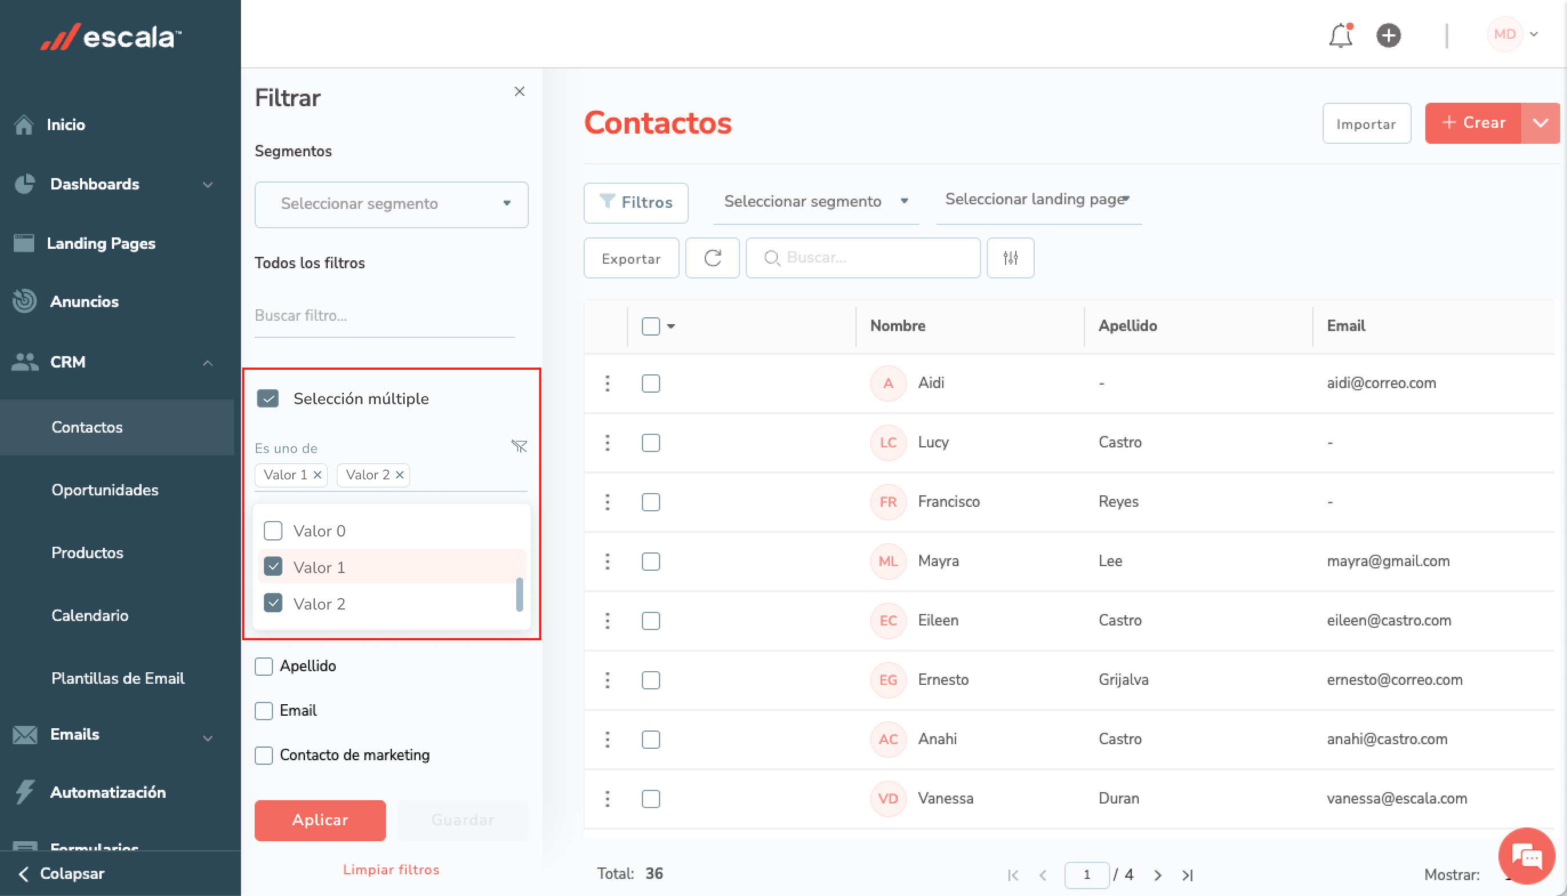Open the header checkbox selection arrow
The width and height of the screenshot is (1567, 896).
[671, 326]
